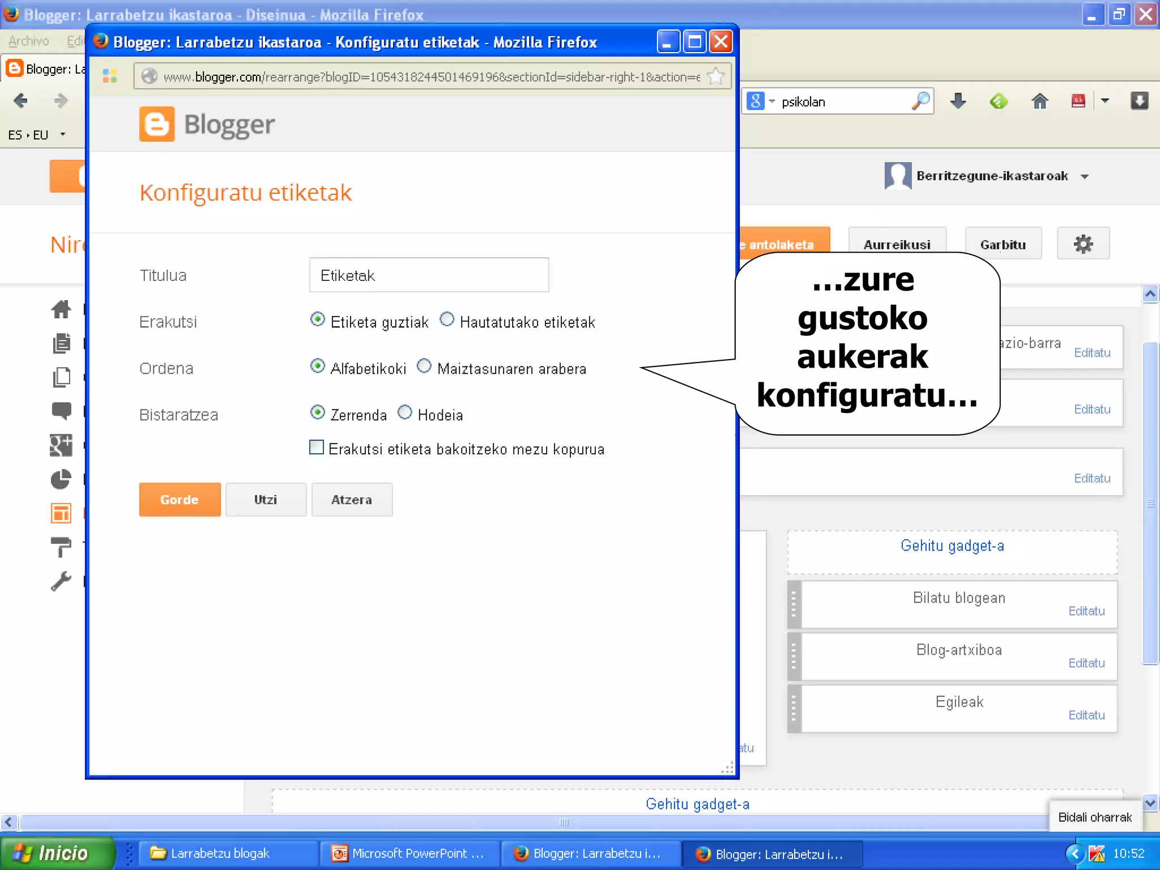Open the settings wrench sidebar icon
Image resolution: width=1160 pixels, height=870 pixels.
(61, 581)
